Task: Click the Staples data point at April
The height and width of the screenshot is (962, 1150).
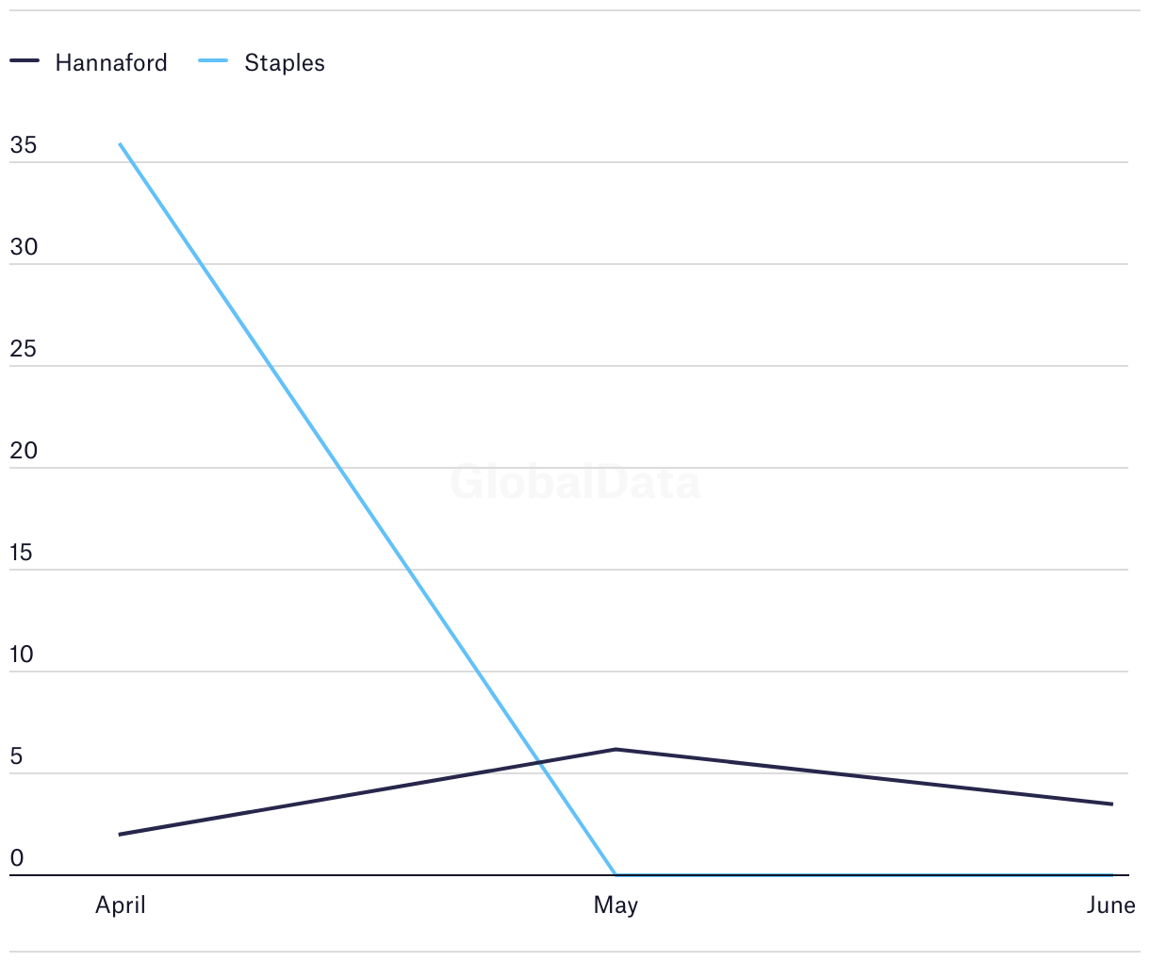Action: coord(120,144)
